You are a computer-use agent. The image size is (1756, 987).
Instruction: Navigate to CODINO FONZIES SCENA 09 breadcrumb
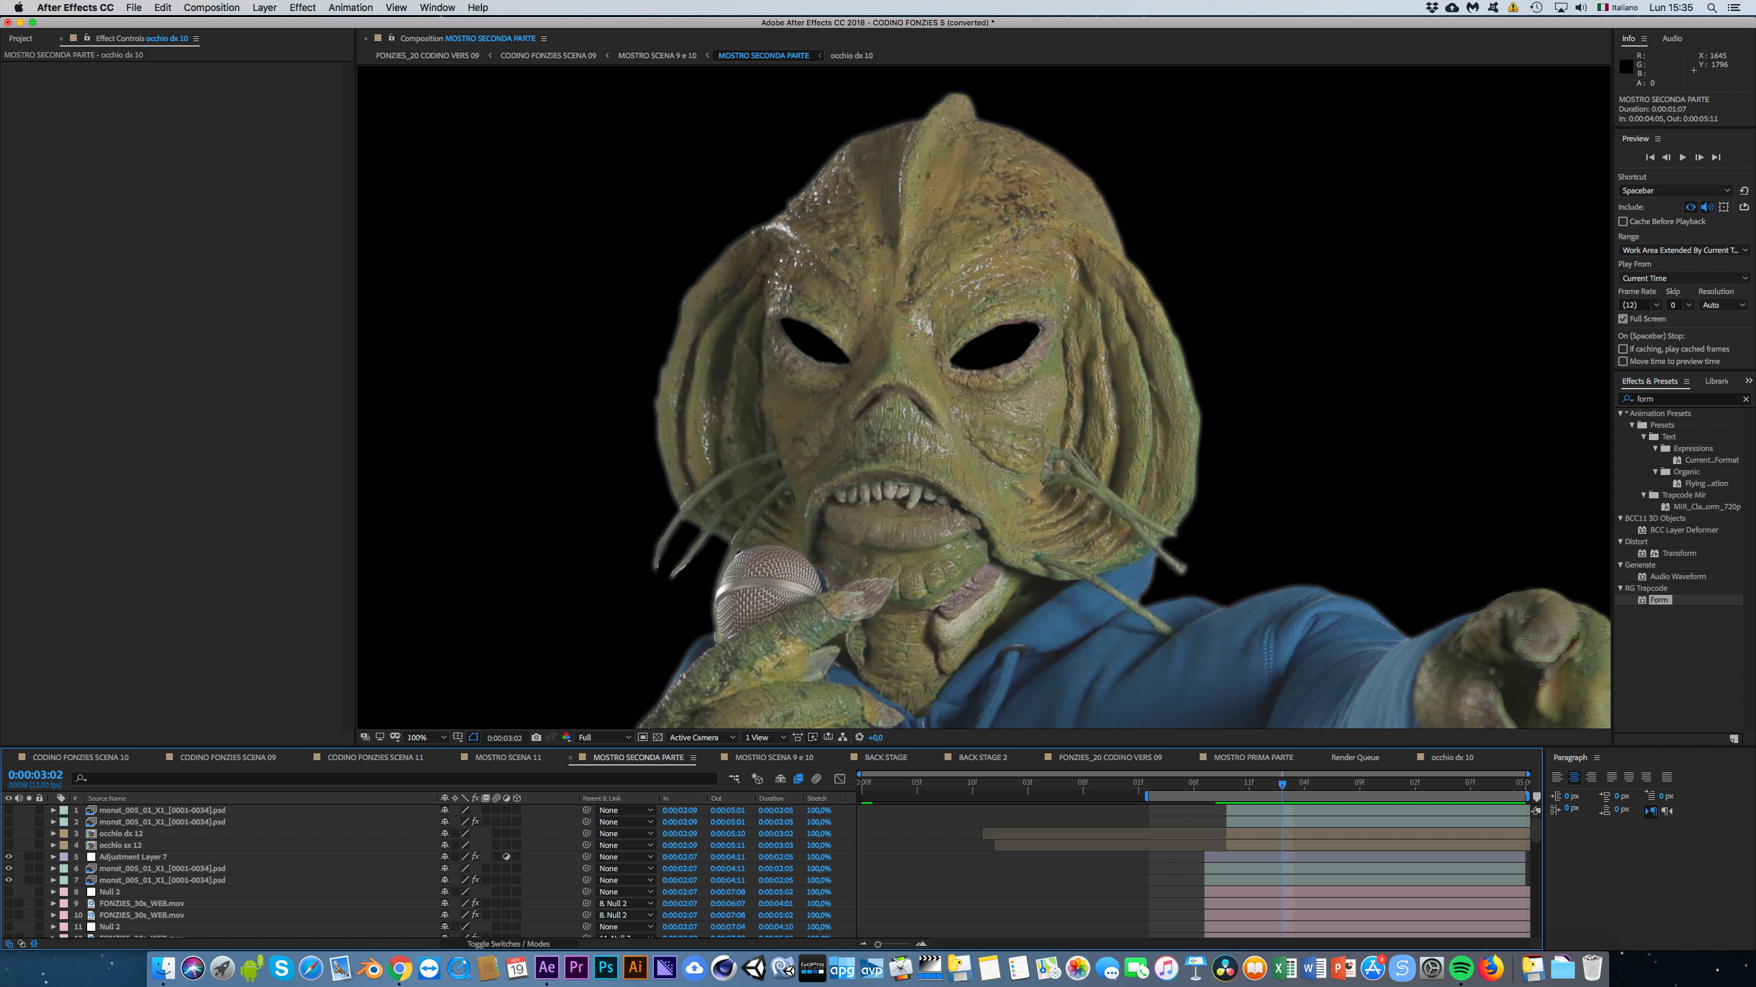[548, 56]
